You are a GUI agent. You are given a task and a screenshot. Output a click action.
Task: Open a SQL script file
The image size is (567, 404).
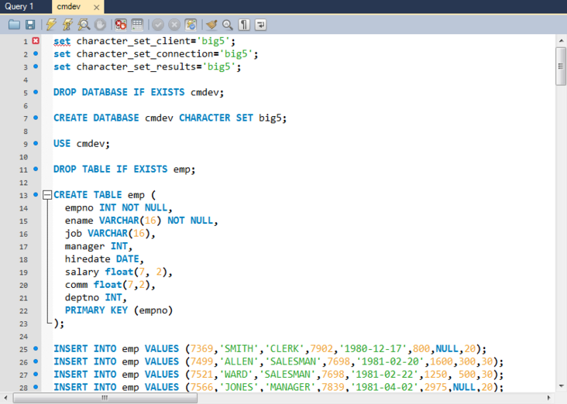point(14,25)
